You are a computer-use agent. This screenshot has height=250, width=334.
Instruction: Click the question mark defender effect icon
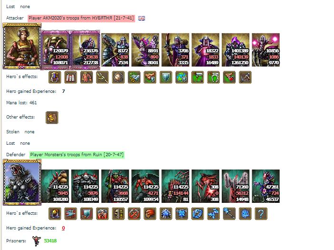tap(261, 213)
